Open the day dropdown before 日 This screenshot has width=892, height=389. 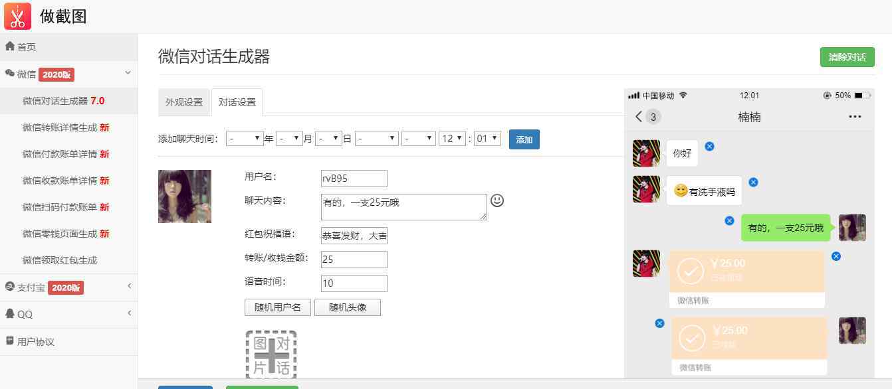[x=328, y=139]
